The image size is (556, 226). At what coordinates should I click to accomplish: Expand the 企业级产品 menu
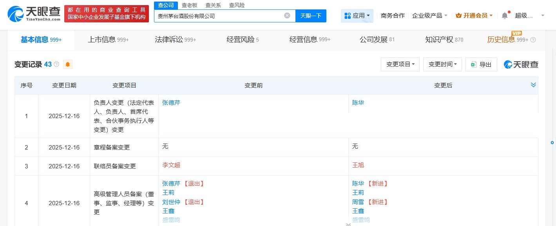429,16
